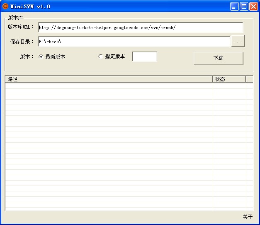Open the 关于 about link
The width and height of the screenshot is (260, 225).
point(248,217)
